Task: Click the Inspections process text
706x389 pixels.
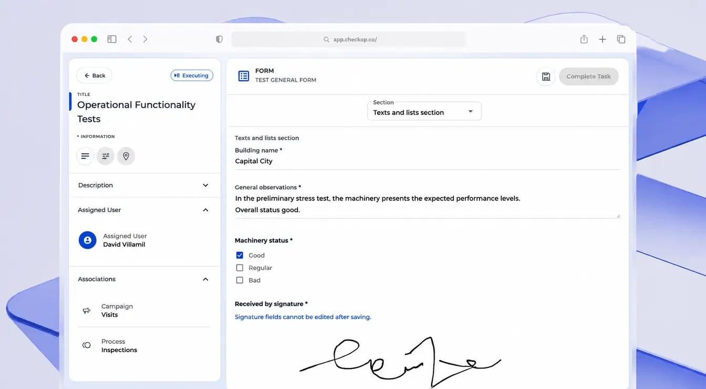Action: coord(119,350)
